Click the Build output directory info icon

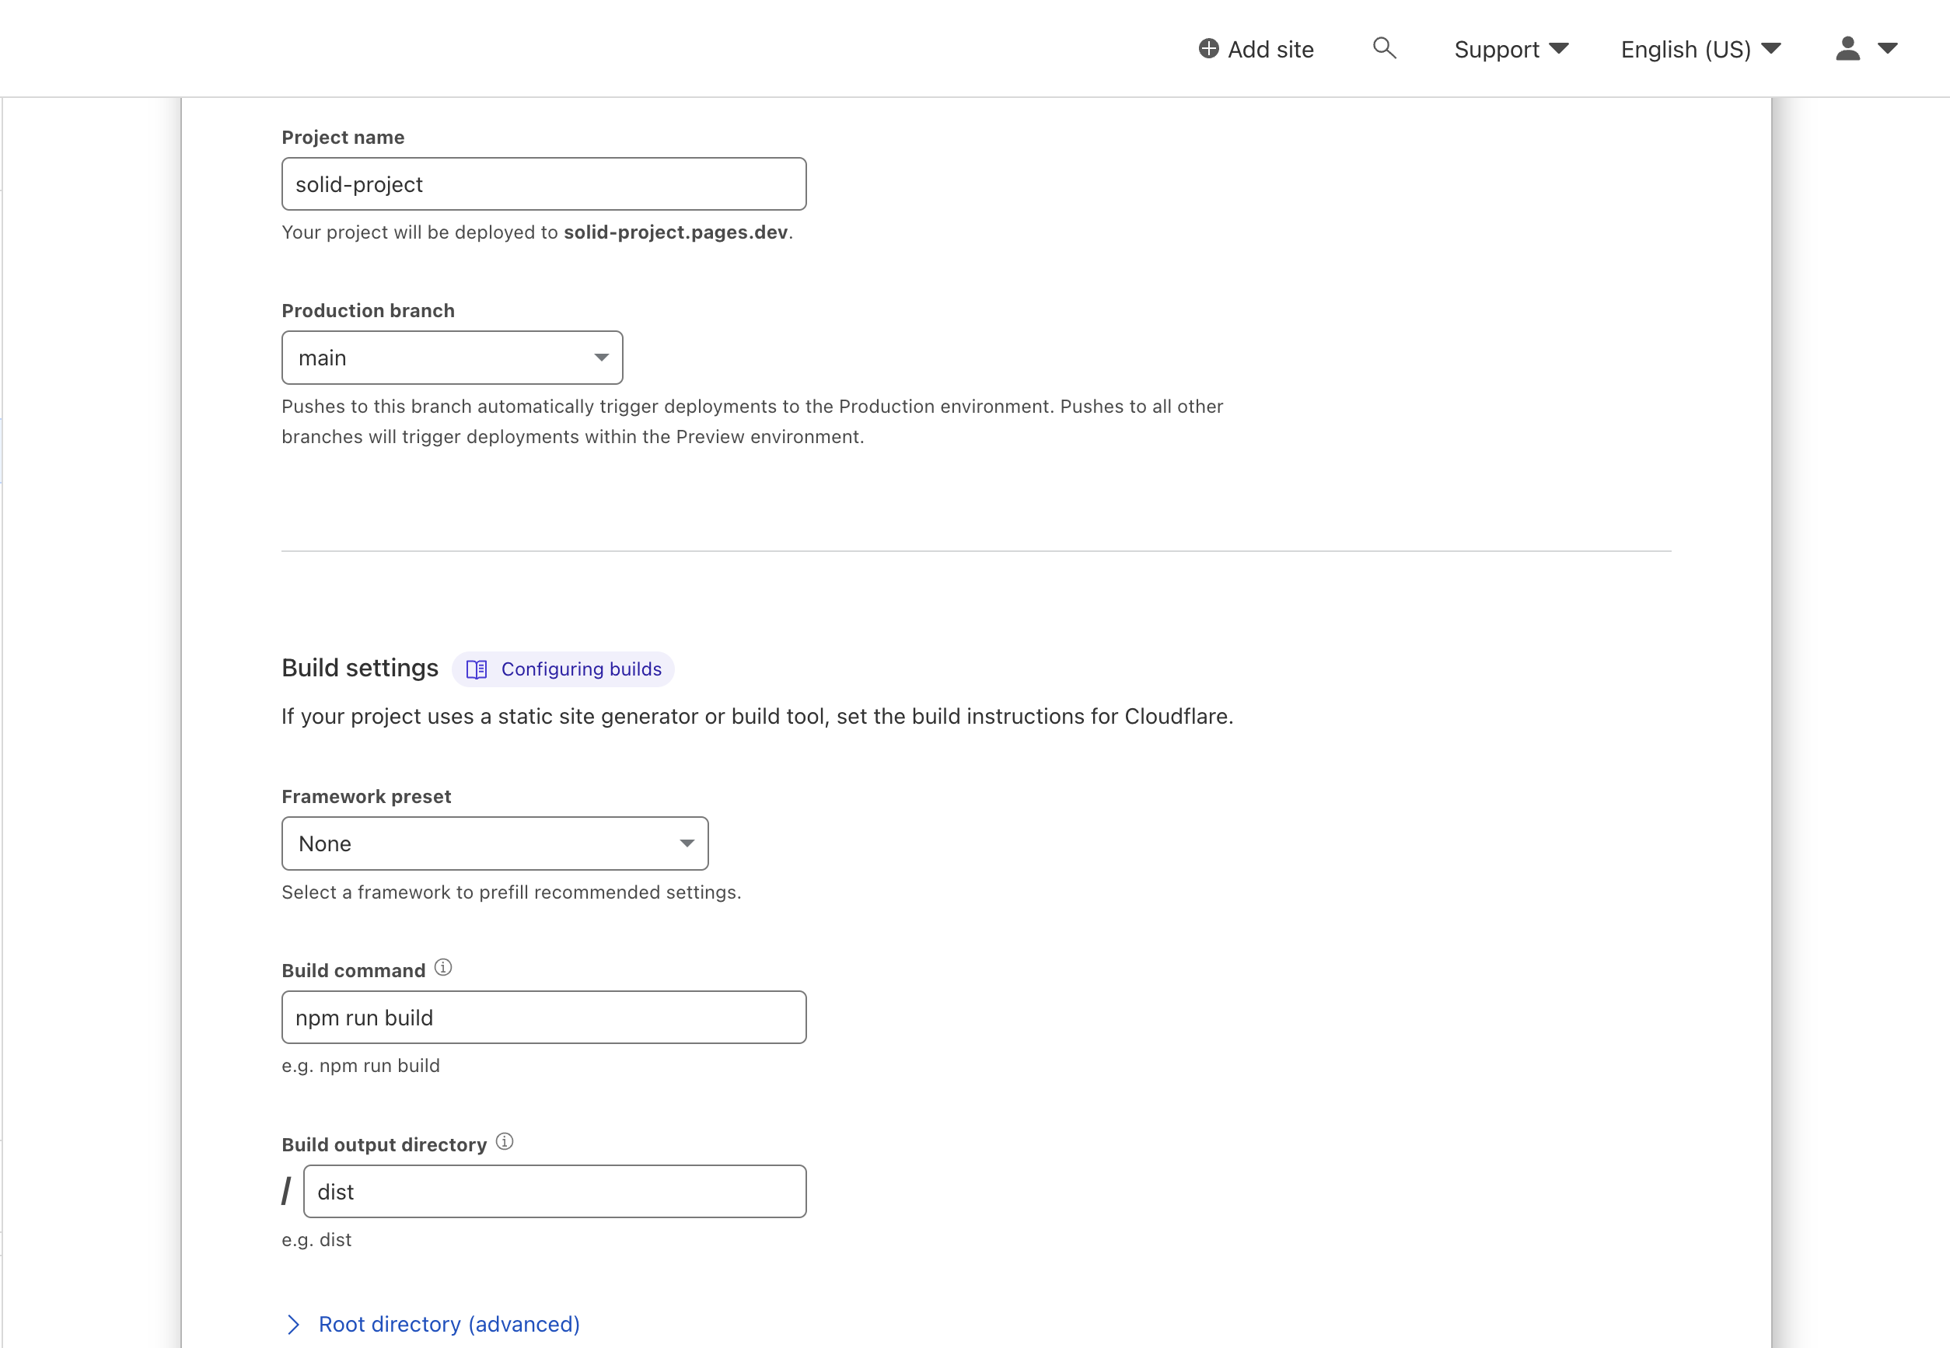click(x=504, y=1142)
